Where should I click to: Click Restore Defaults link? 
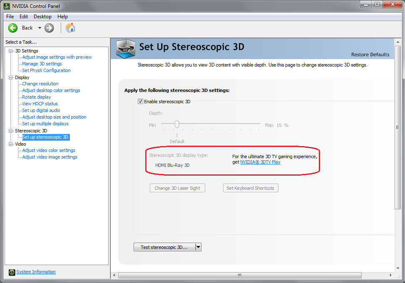tap(370, 55)
